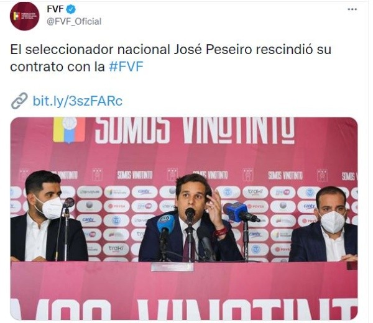Open the tweet's three-dot more menu
This screenshot has height=323, width=373.
352,9
